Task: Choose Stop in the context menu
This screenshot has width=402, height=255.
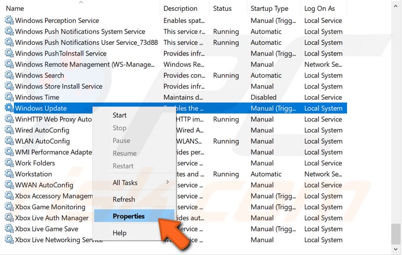Action: tap(120, 128)
